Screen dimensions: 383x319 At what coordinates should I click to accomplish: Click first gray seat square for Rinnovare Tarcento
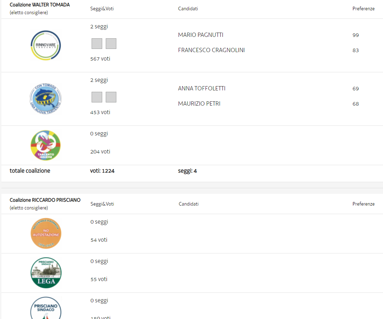pos(97,44)
